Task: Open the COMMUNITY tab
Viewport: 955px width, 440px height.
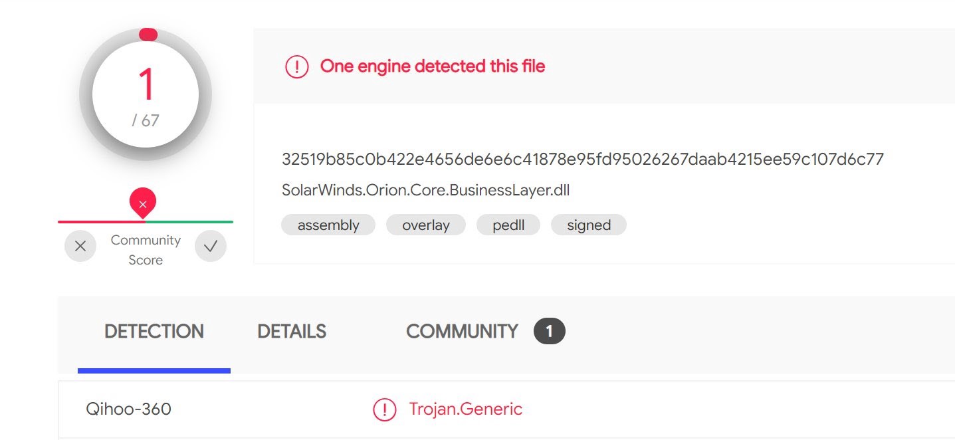Action: pos(462,331)
